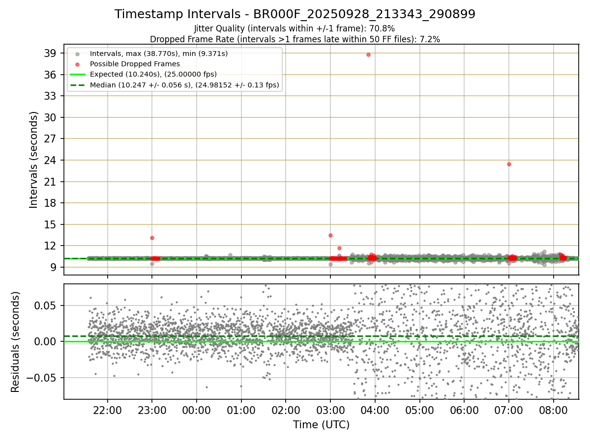Click the plot title BR000F_20250928_213343_290899
This screenshot has width=590, height=442.
coord(295,14)
